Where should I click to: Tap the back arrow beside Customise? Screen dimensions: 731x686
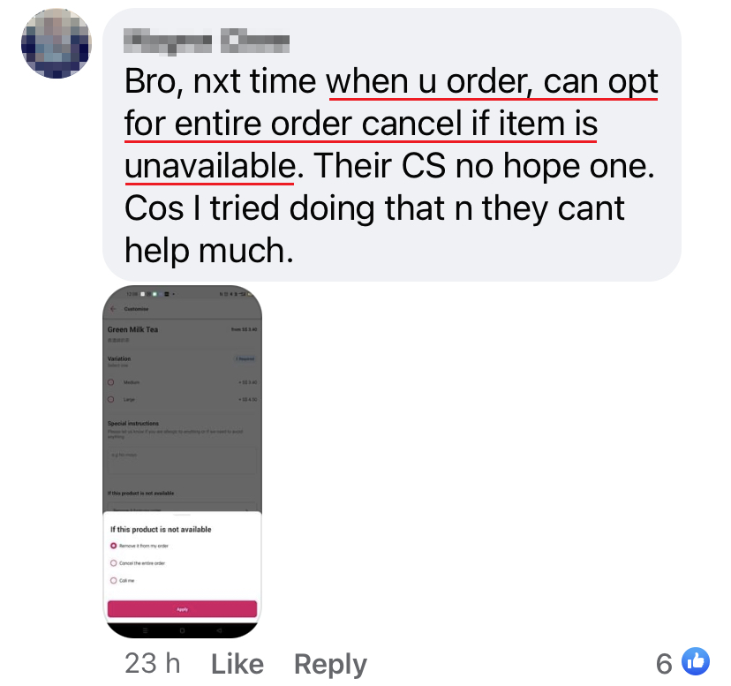tap(113, 309)
